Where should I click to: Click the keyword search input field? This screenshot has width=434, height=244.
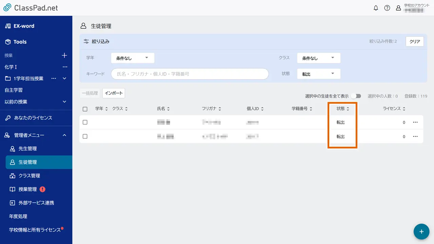(x=190, y=74)
